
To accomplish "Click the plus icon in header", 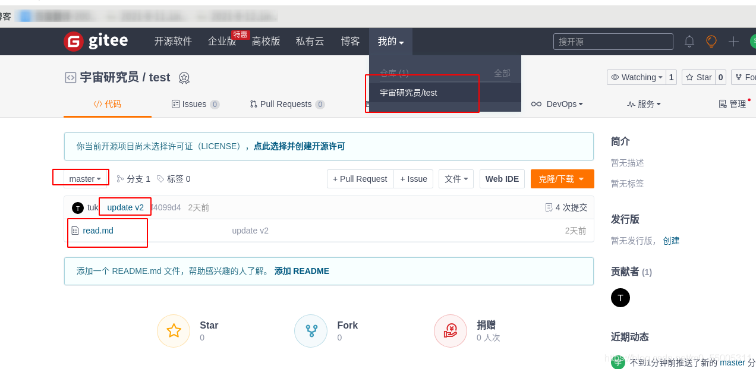I will tap(733, 41).
